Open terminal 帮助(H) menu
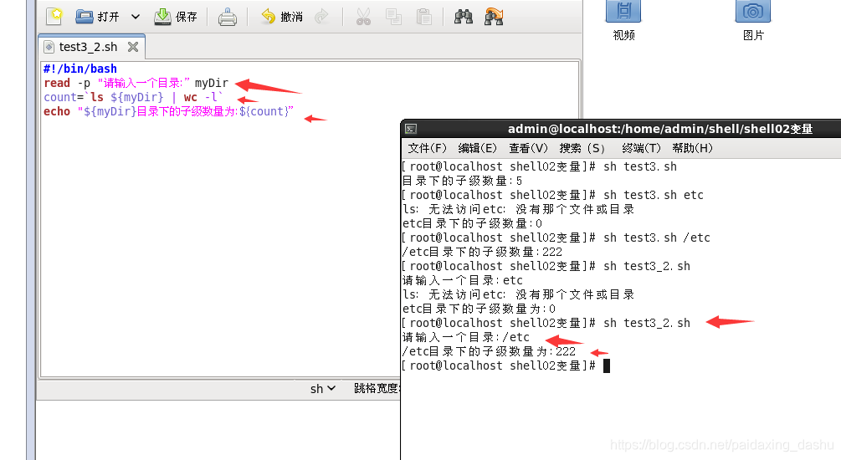Image resolution: width=841 pixels, height=460 pixels. pyautogui.click(x=692, y=148)
